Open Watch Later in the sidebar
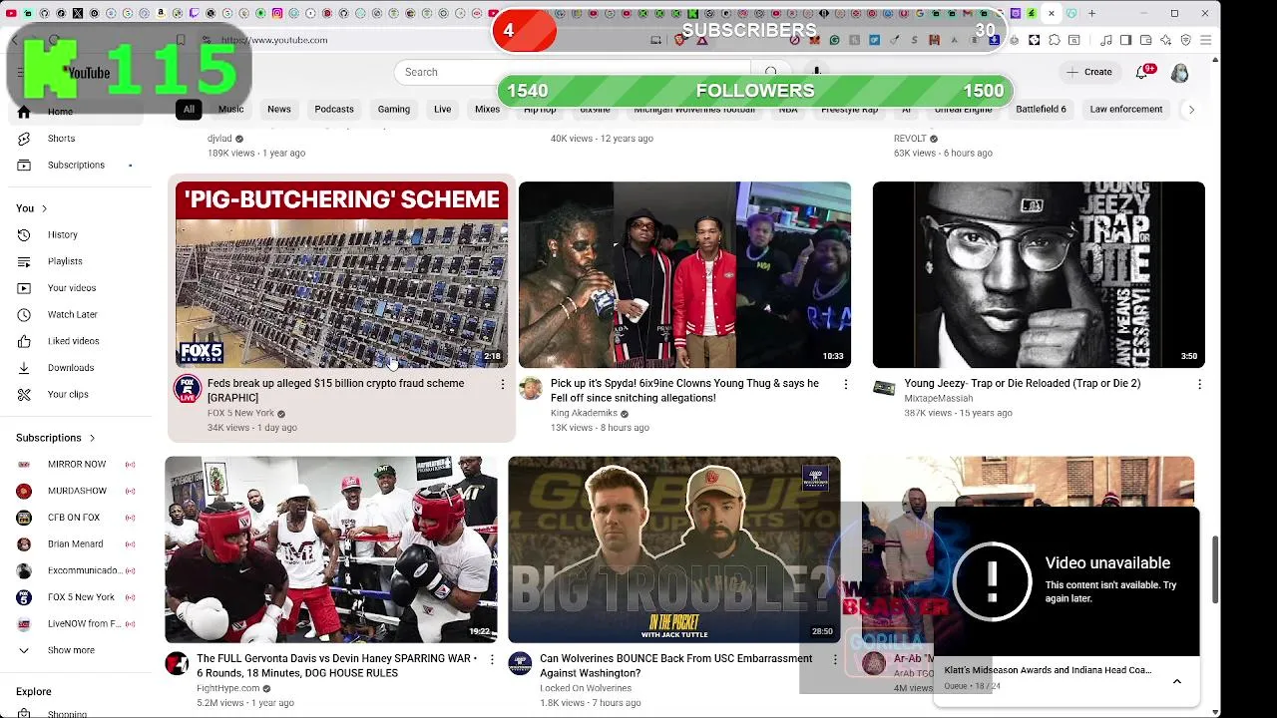 [x=73, y=314]
